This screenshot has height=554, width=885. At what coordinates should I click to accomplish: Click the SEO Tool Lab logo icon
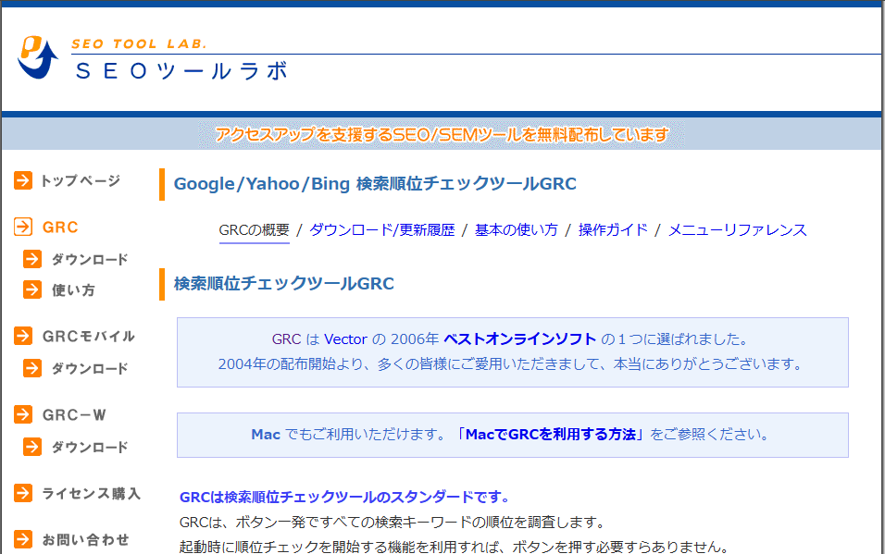coord(38,58)
